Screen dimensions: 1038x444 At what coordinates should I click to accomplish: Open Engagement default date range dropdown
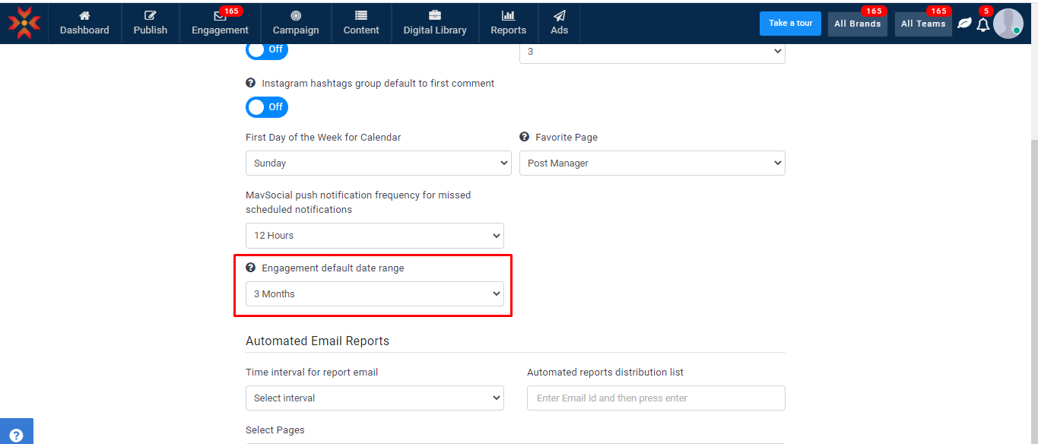point(374,293)
